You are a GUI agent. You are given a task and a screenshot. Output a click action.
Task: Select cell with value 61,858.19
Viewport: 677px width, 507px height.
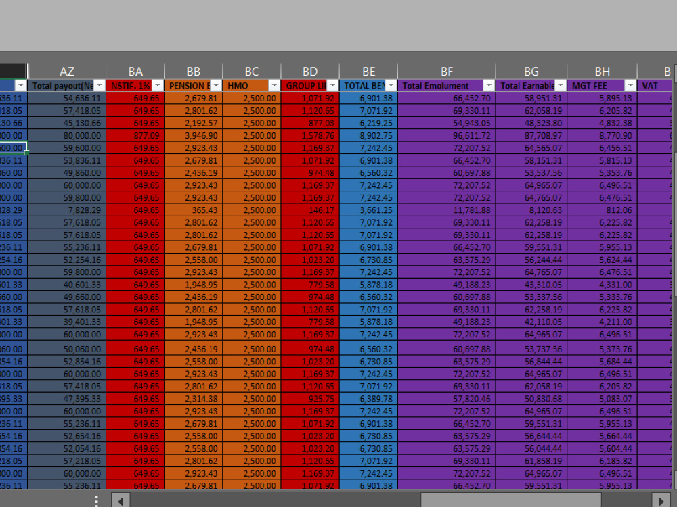(531, 461)
